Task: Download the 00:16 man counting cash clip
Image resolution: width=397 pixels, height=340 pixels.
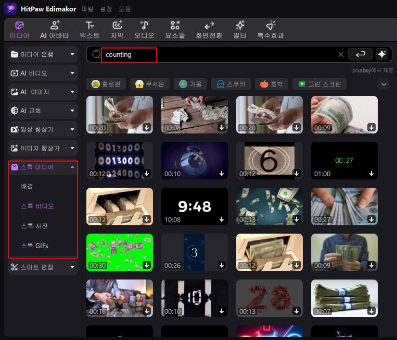Action: pyautogui.click(x=147, y=311)
